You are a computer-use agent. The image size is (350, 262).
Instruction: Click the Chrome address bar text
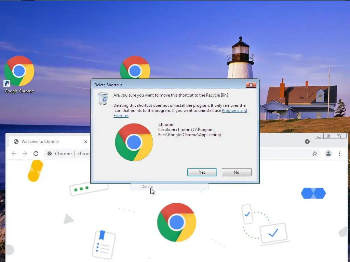point(84,154)
